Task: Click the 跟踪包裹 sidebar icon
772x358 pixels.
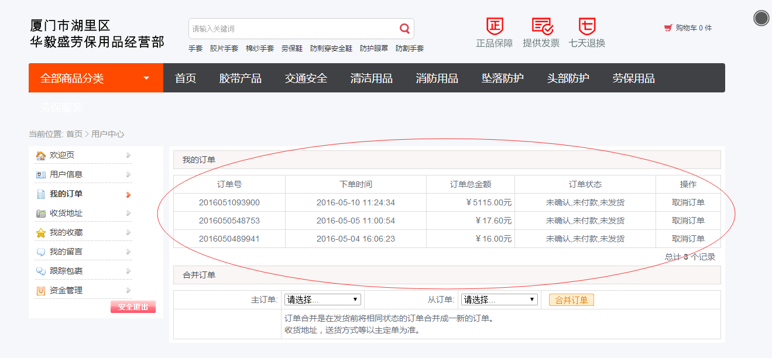Action: [41, 271]
